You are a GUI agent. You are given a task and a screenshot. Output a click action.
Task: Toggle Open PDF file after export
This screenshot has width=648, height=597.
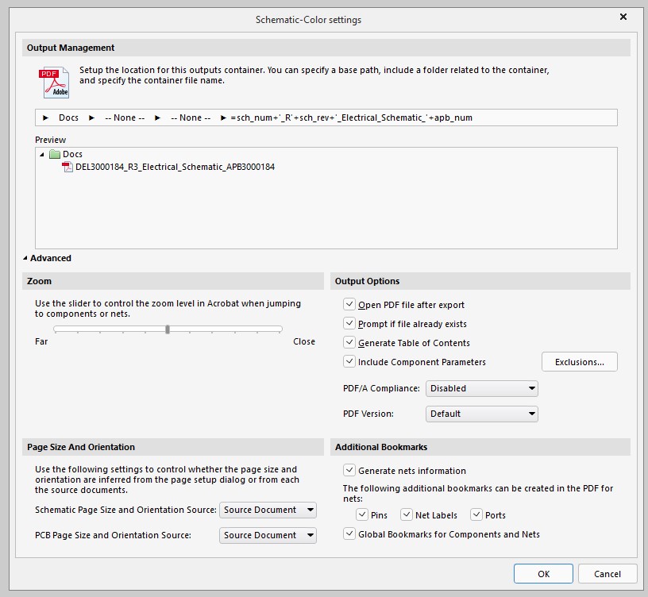tap(349, 305)
